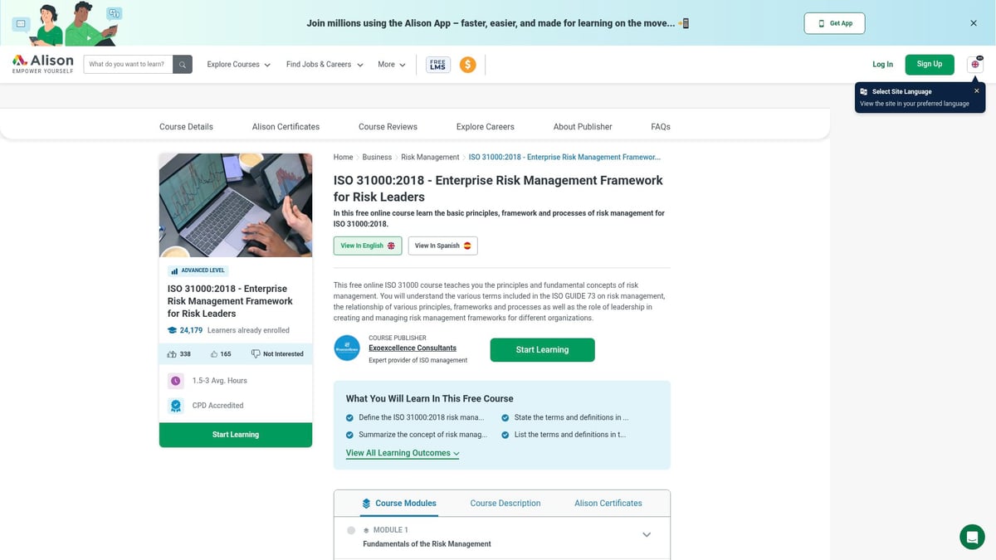996x560 pixels.
Task: Click the thumbs-up icon showing 338
Action: click(x=173, y=354)
